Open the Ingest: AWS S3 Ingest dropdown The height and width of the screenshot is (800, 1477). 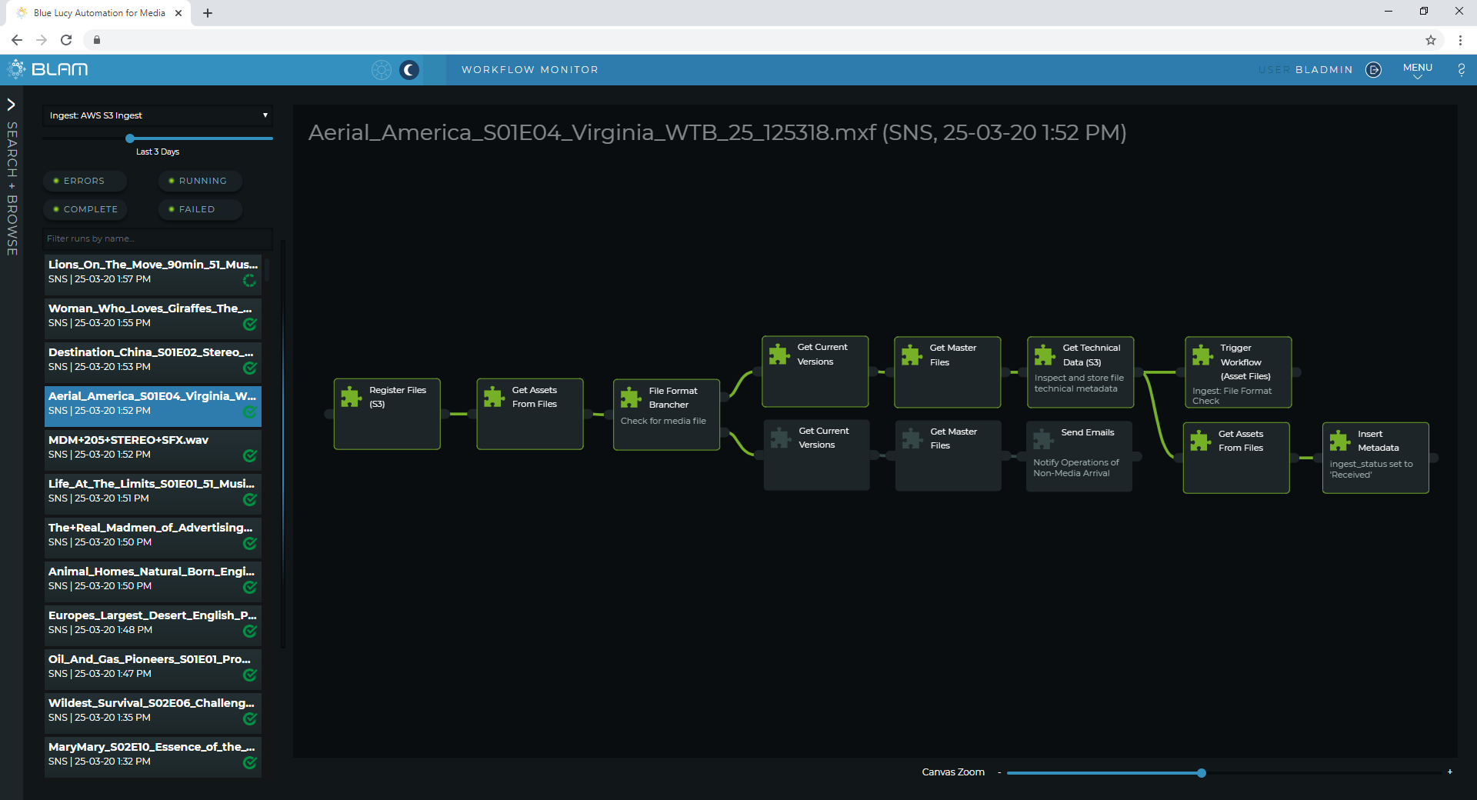[x=158, y=115]
